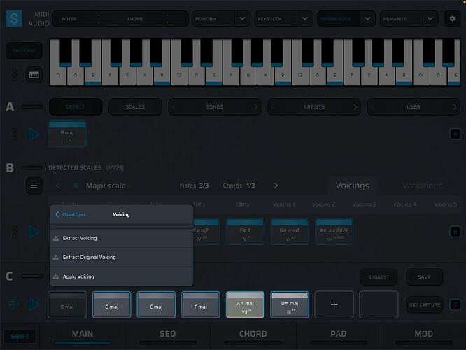Image resolution: width=466 pixels, height=350 pixels.
Task: Expand the VOICING-LOCK dropdown arrow
Action: (x=367, y=19)
